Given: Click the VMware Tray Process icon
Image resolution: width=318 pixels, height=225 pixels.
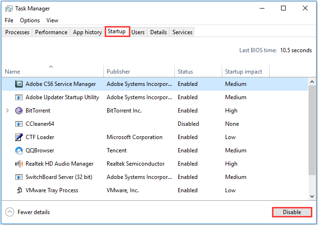Looking at the screenshot, I should (19, 190).
